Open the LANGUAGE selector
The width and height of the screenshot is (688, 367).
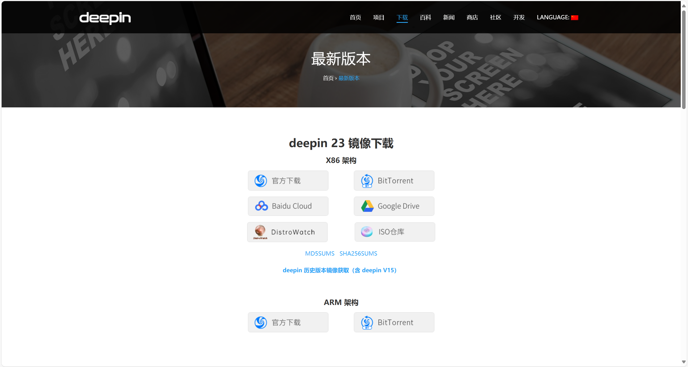click(x=558, y=17)
